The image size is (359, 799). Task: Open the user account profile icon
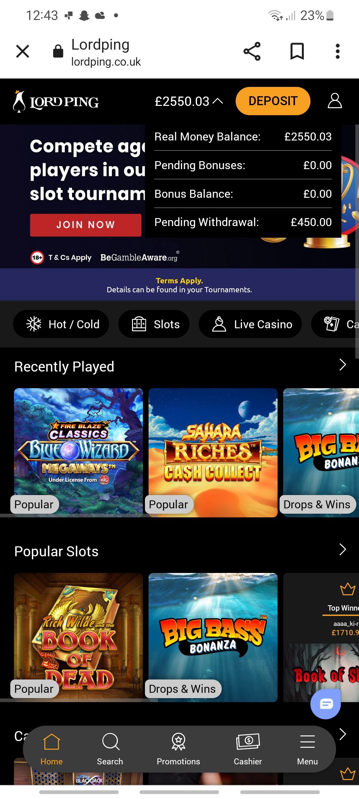tap(335, 101)
